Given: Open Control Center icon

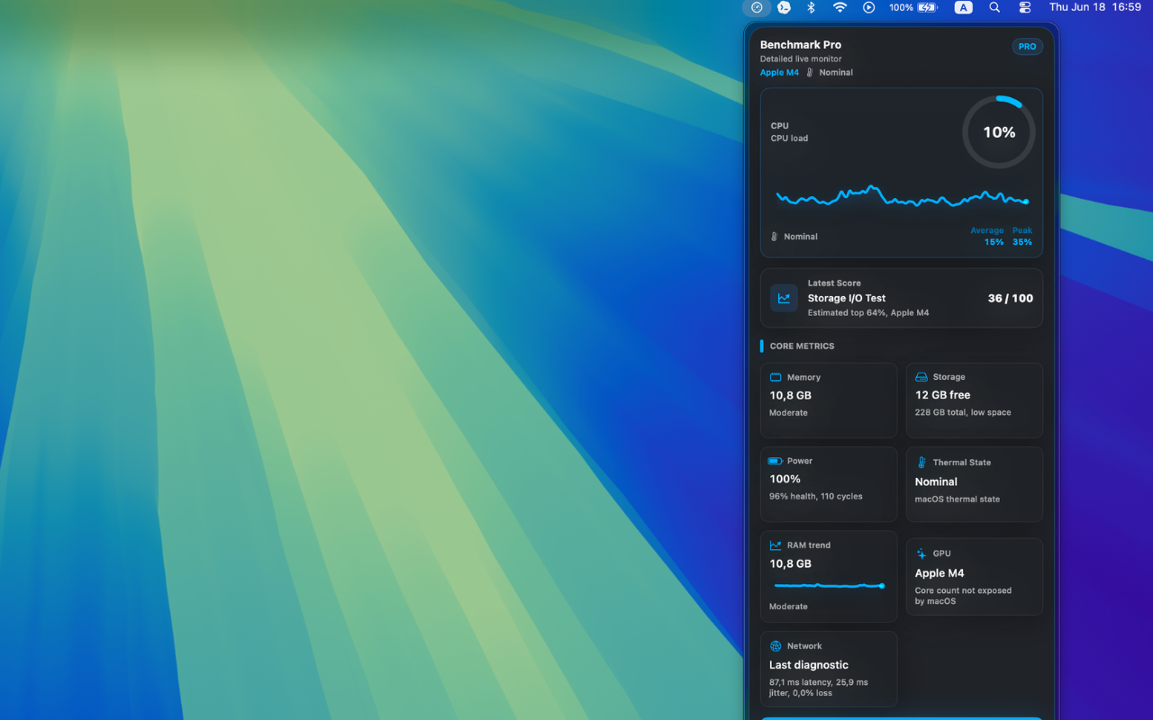Looking at the screenshot, I should [1025, 7].
